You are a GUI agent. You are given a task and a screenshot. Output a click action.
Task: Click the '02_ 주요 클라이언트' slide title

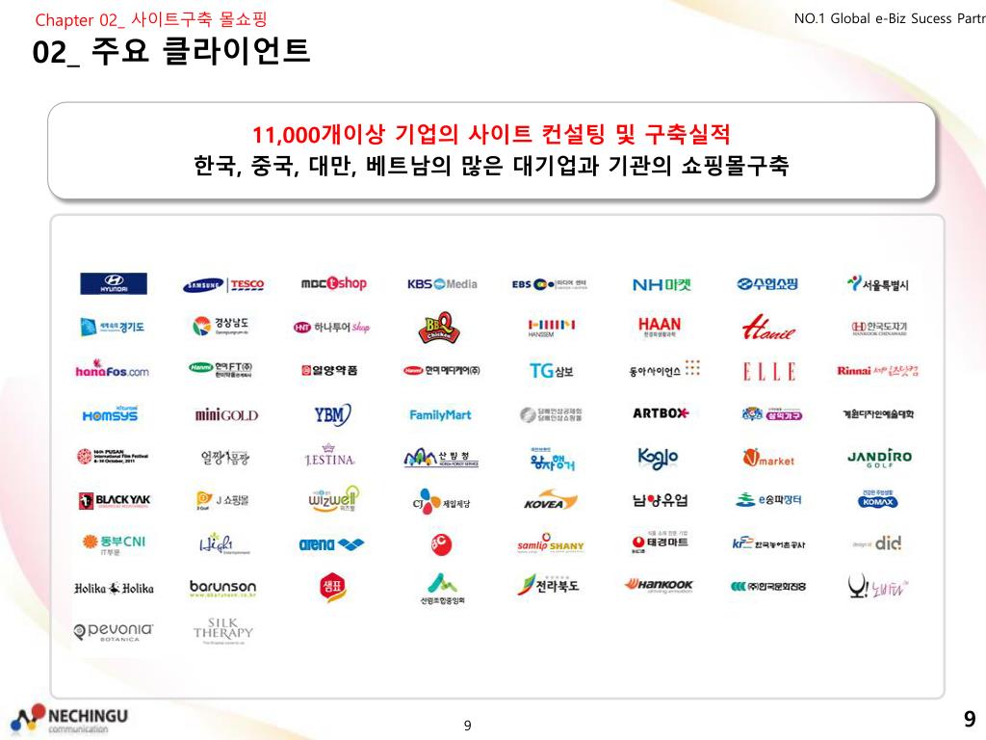[x=171, y=52]
